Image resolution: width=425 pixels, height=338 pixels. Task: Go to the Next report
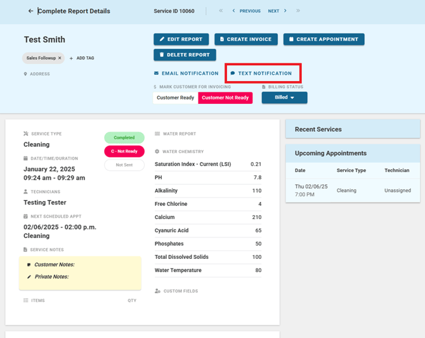pyautogui.click(x=277, y=11)
